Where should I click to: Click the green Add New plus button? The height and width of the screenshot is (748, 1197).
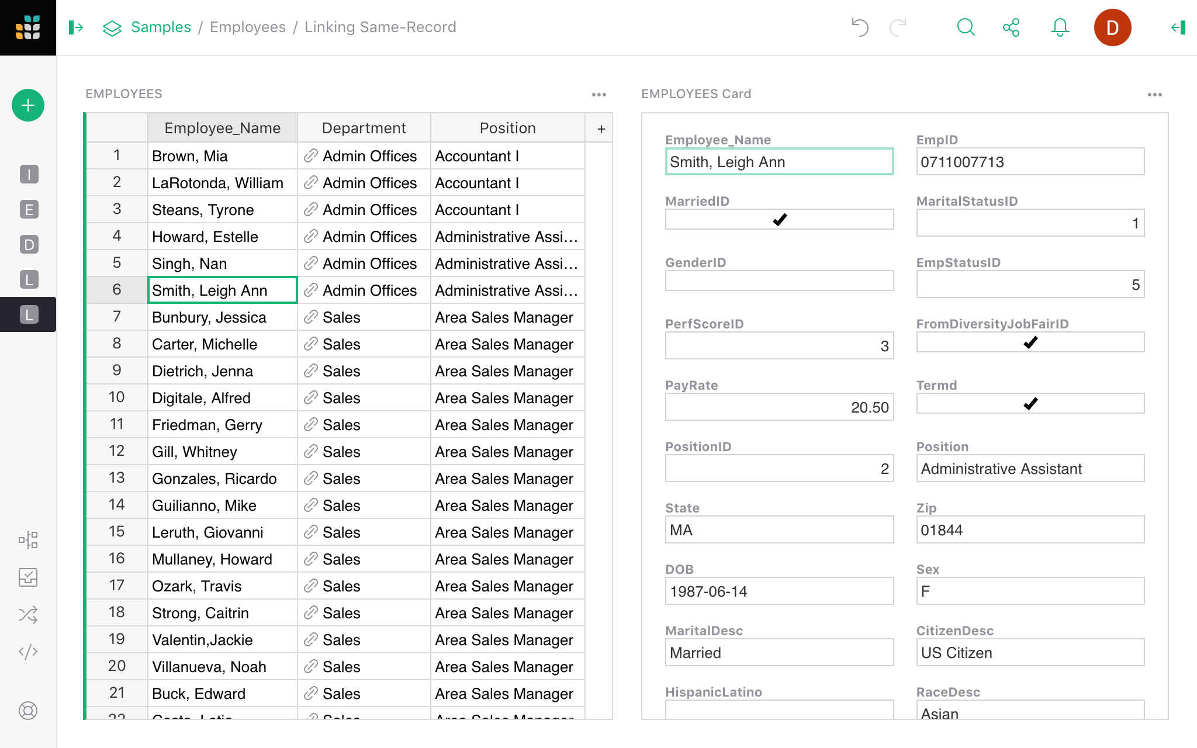point(28,105)
